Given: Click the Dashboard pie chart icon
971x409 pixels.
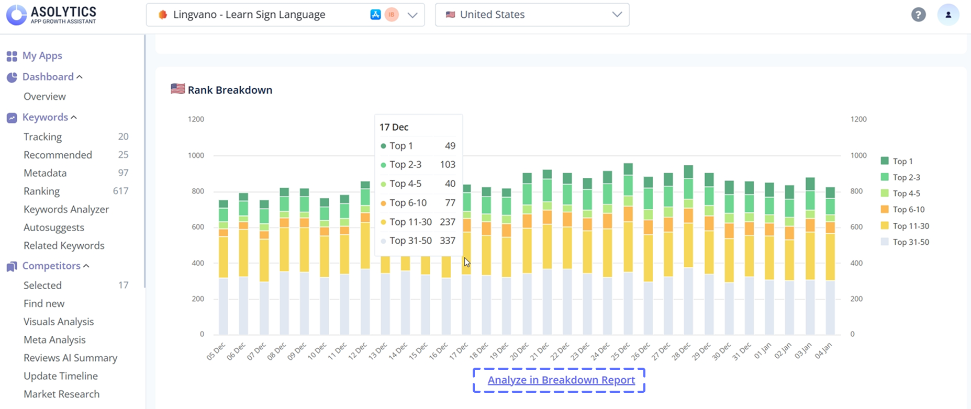Looking at the screenshot, I should pyautogui.click(x=12, y=77).
